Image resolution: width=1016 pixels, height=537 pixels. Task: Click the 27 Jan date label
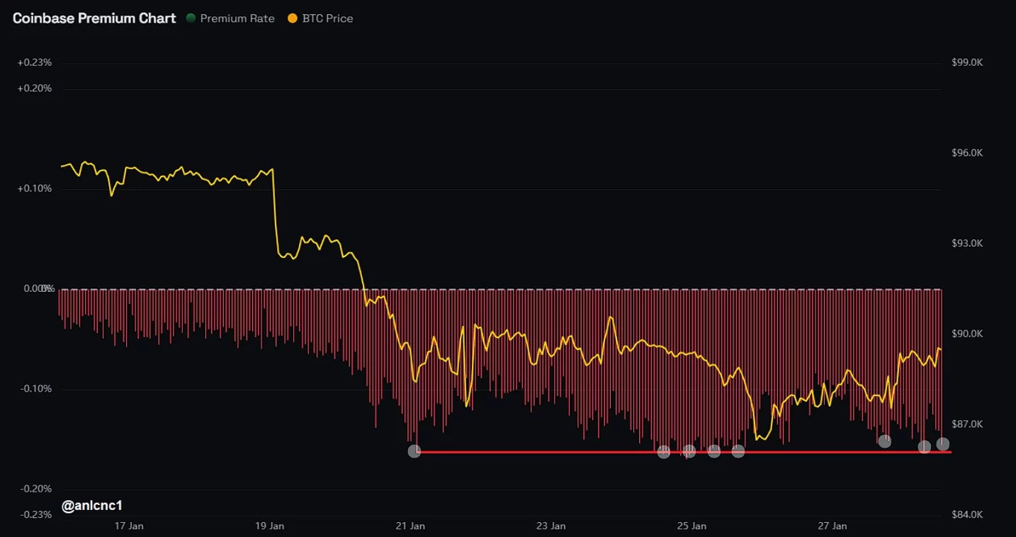pyautogui.click(x=832, y=526)
